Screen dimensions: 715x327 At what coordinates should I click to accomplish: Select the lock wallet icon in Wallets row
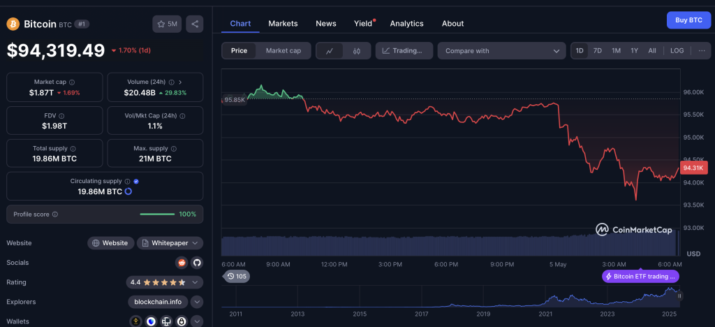(182, 321)
